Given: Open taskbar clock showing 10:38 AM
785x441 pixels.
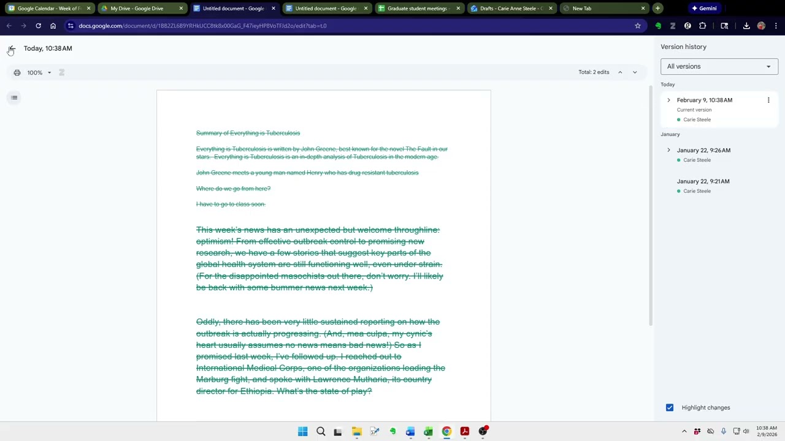Looking at the screenshot, I should coord(767,431).
